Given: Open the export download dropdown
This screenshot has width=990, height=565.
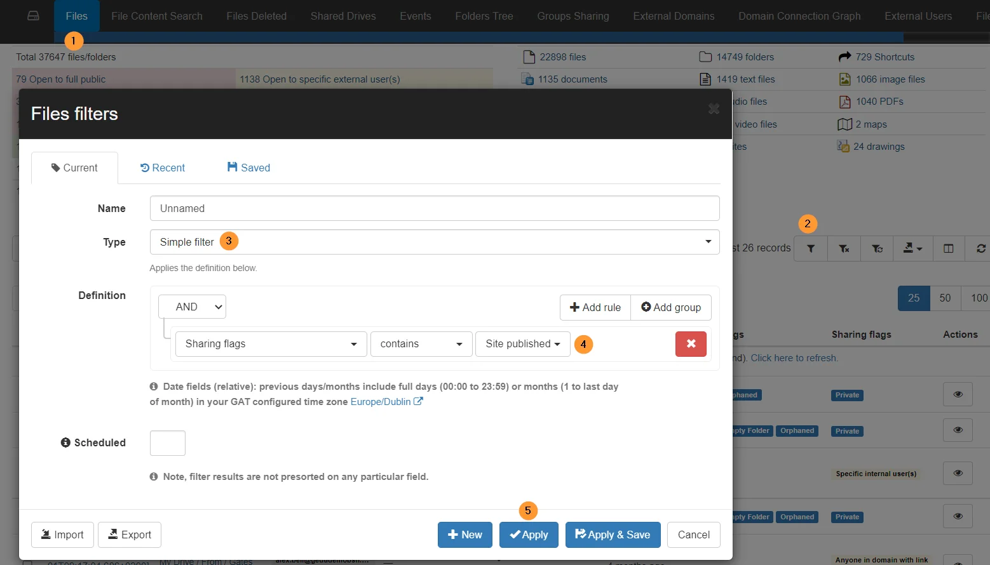Looking at the screenshot, I should (913, 248).
